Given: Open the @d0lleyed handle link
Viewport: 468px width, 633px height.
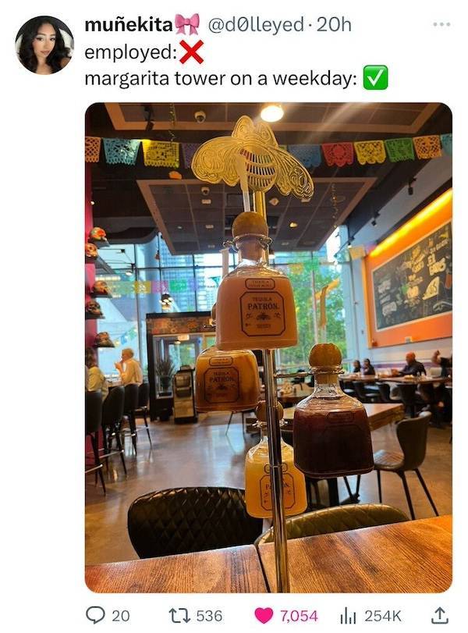Looking at the screenshot, I should [x=256, y=25].
